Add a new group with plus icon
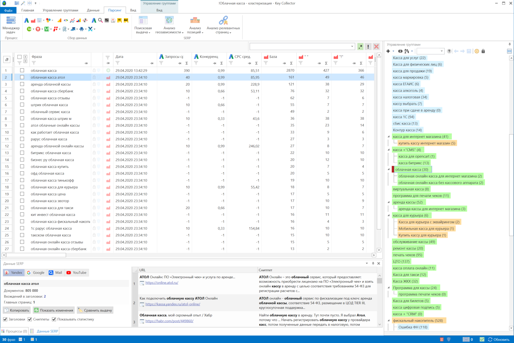 [388, 51]
